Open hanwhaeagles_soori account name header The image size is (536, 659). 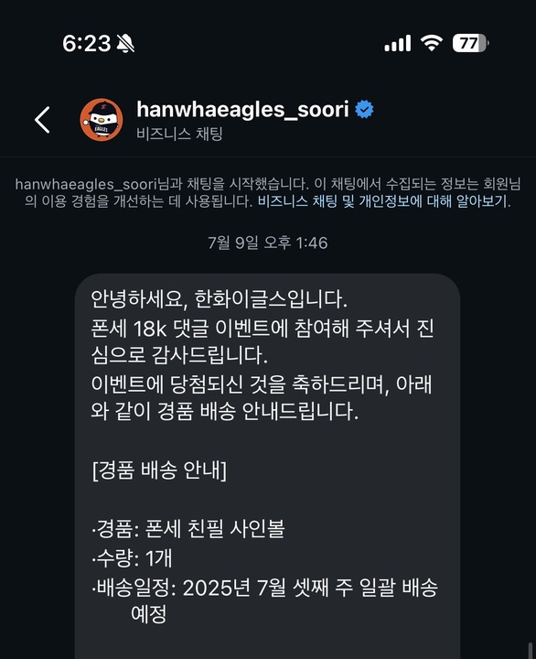coord(242,109)
